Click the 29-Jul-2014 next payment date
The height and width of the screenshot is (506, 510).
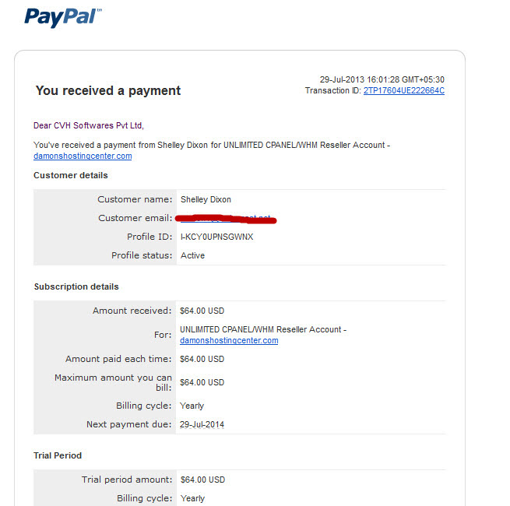coord(202,425)
